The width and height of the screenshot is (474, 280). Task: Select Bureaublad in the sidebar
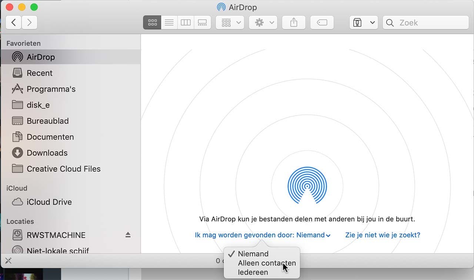coord(47,121)
